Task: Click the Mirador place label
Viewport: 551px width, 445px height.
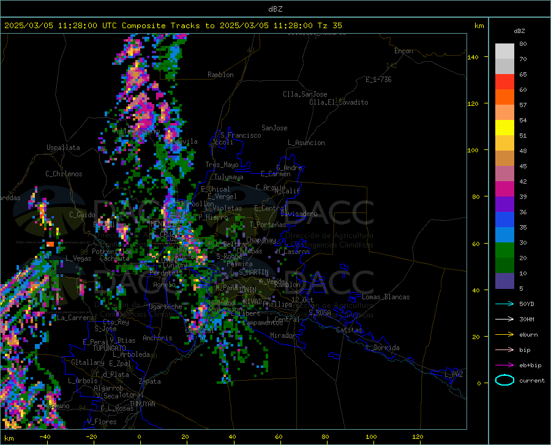Action: [282, 335]
